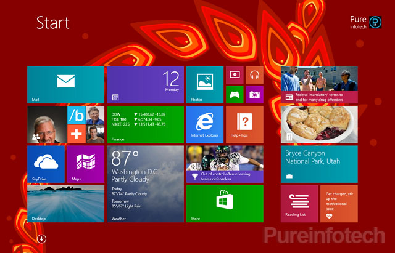Open the Bryce Canyon National Park travel tile
This screenshot has height=253, width=395.
coord(319,164)
